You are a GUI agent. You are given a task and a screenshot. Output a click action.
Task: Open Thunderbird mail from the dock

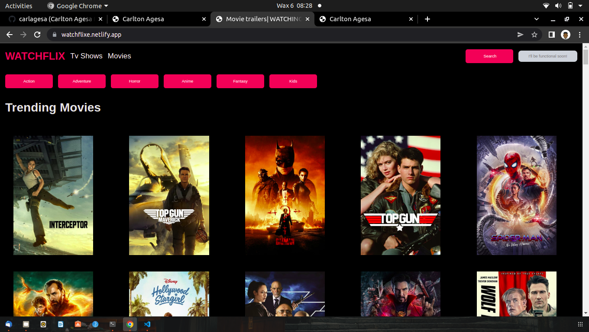(9, 324)
